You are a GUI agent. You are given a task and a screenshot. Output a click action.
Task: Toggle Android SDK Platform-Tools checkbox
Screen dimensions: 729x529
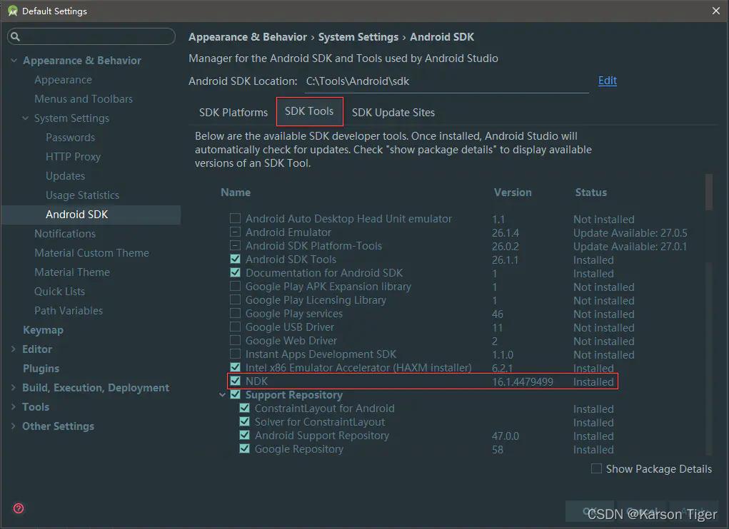click(235, 245)
